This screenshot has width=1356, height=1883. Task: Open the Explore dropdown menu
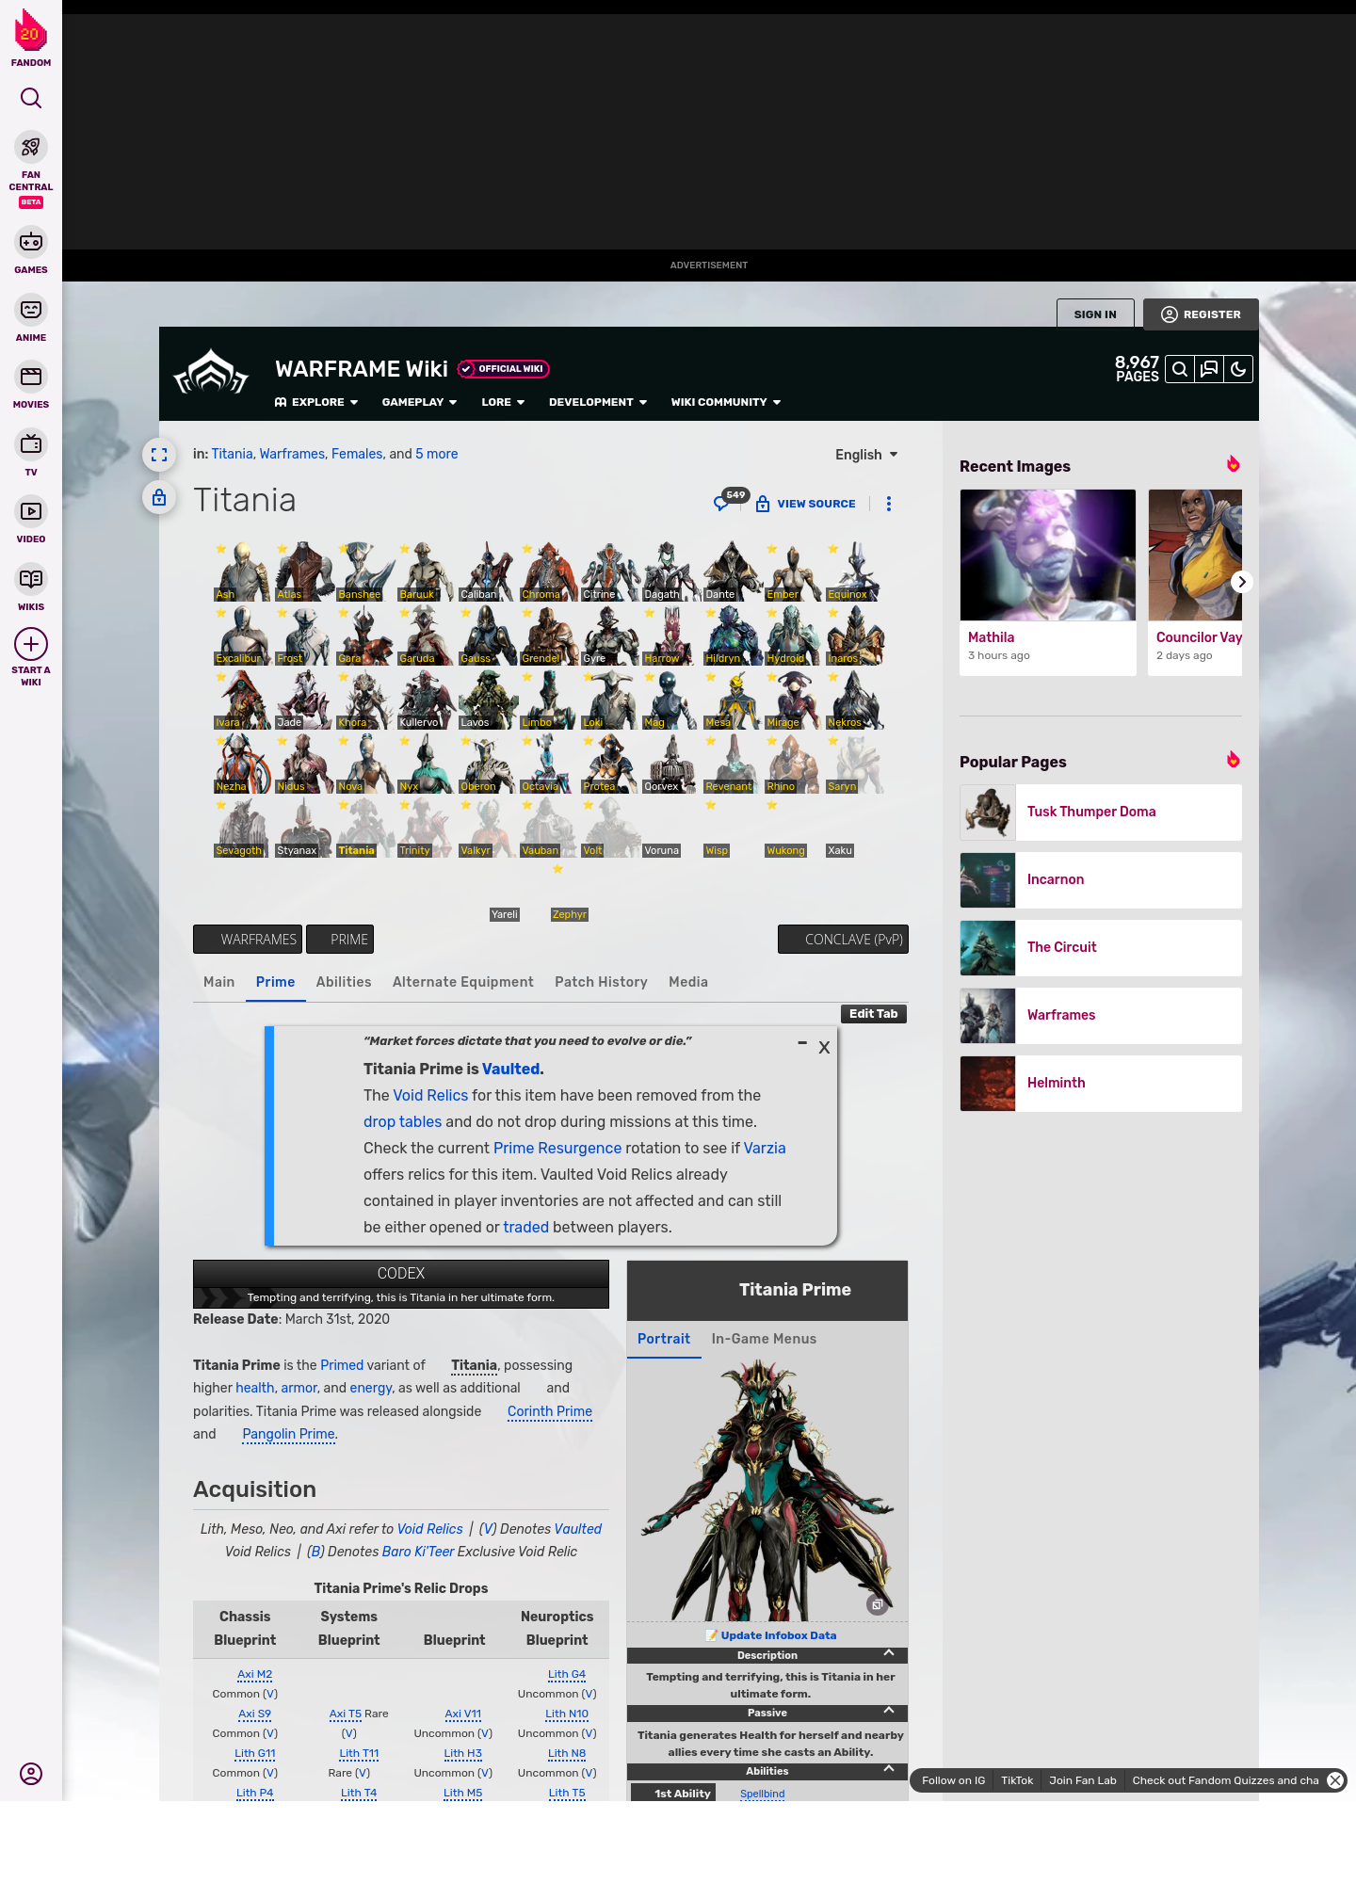(316, 402)
